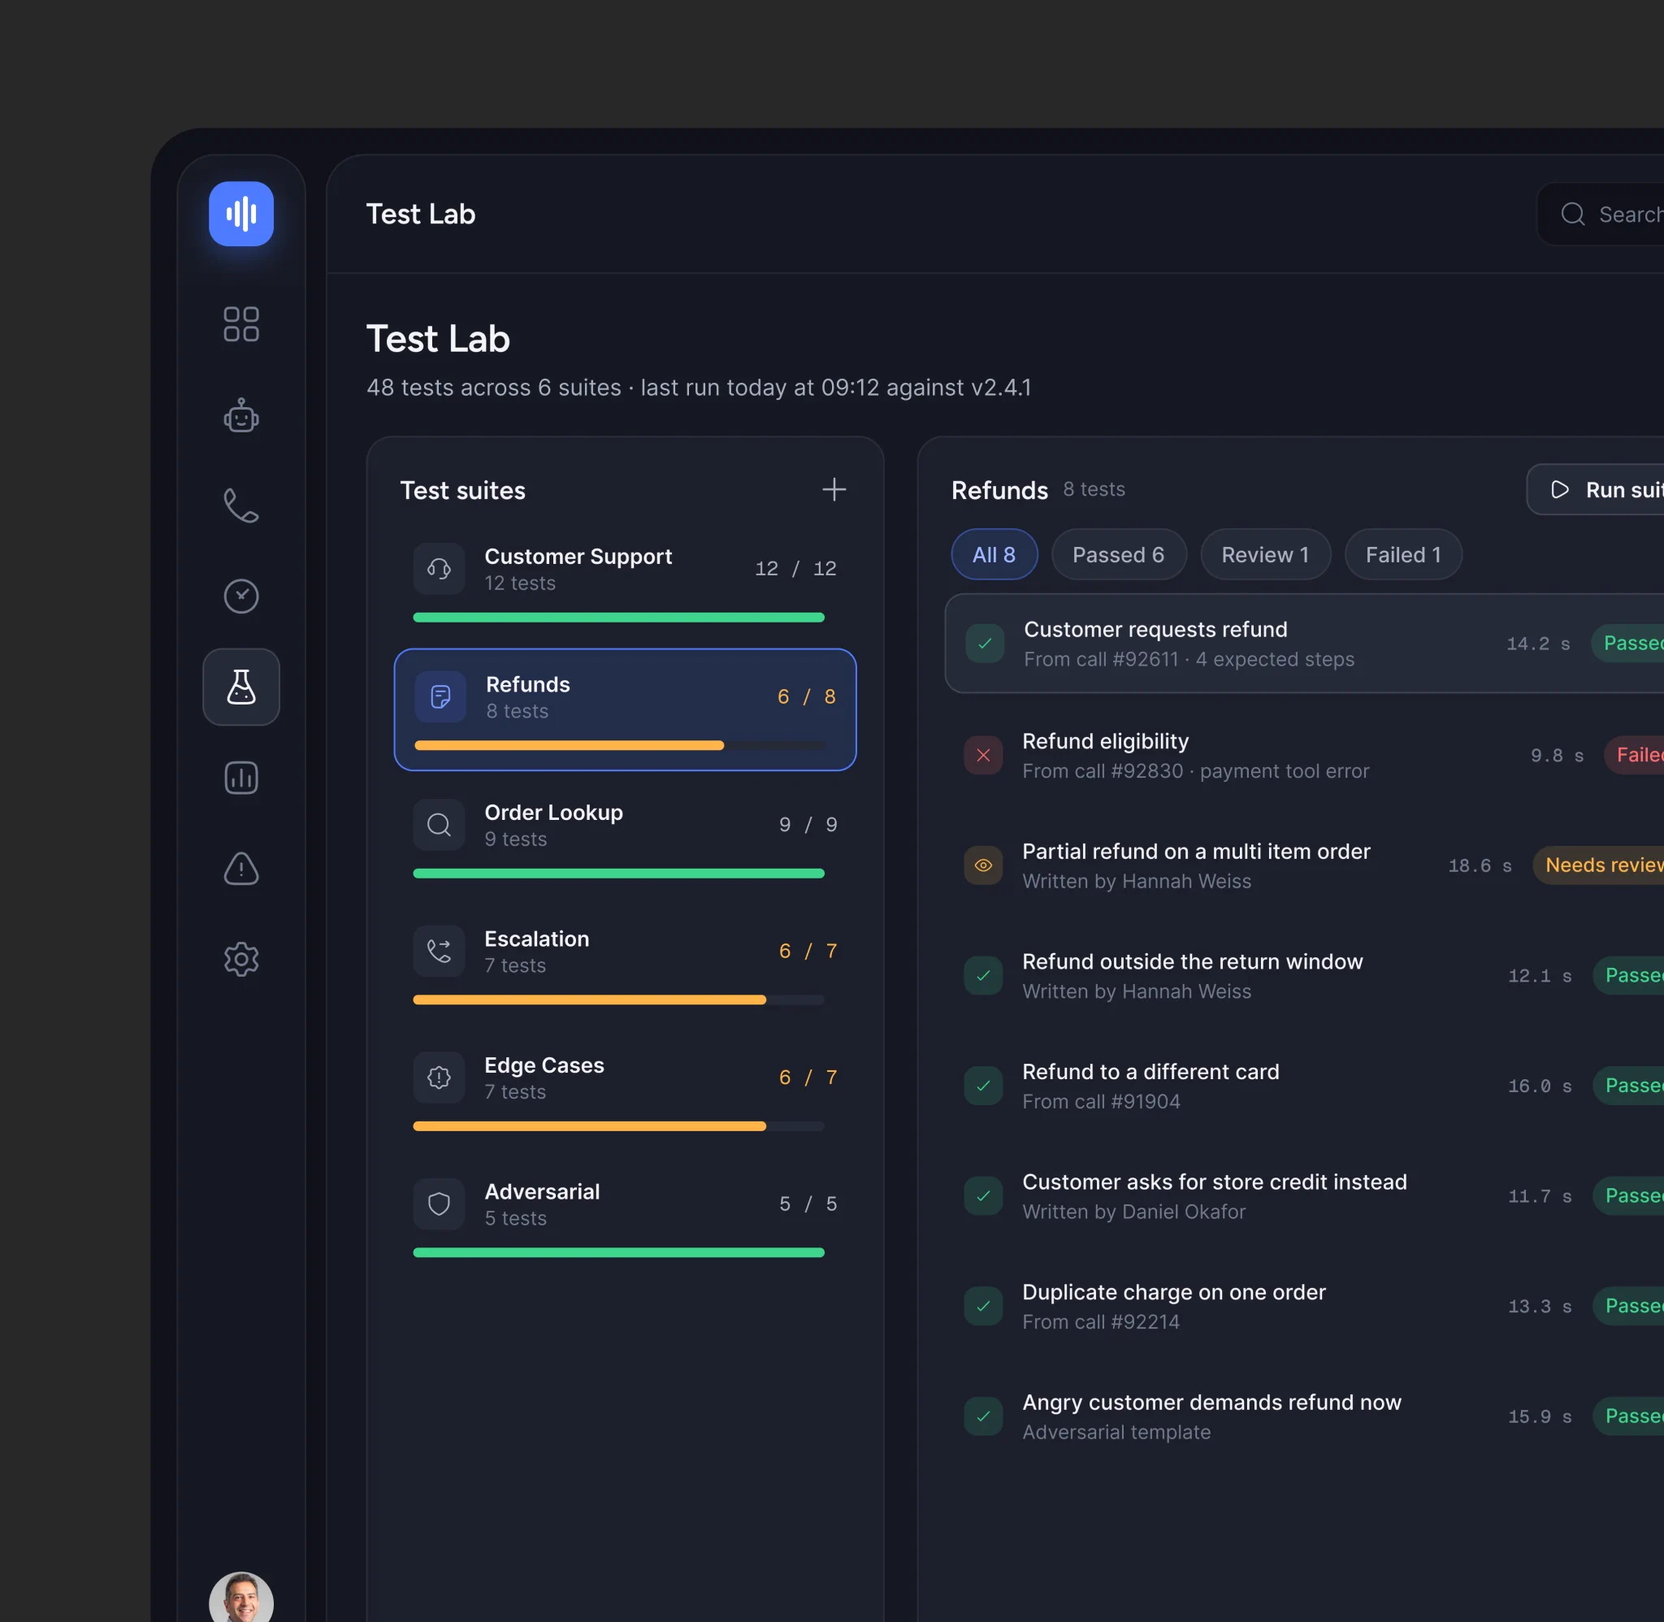Open Refund outside the return window test
The height and width of the screenshot is (1622, 1664).
[1305, 975]
